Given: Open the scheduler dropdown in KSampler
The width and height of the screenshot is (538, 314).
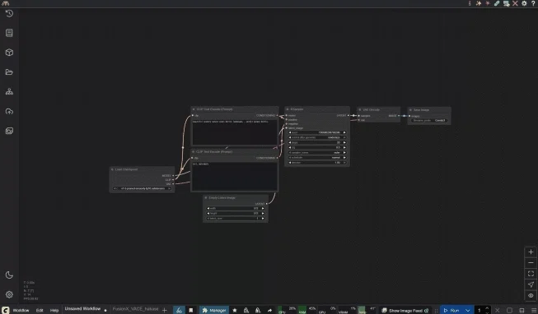Looking at the screenshot, I should click(x=317, y=158).
